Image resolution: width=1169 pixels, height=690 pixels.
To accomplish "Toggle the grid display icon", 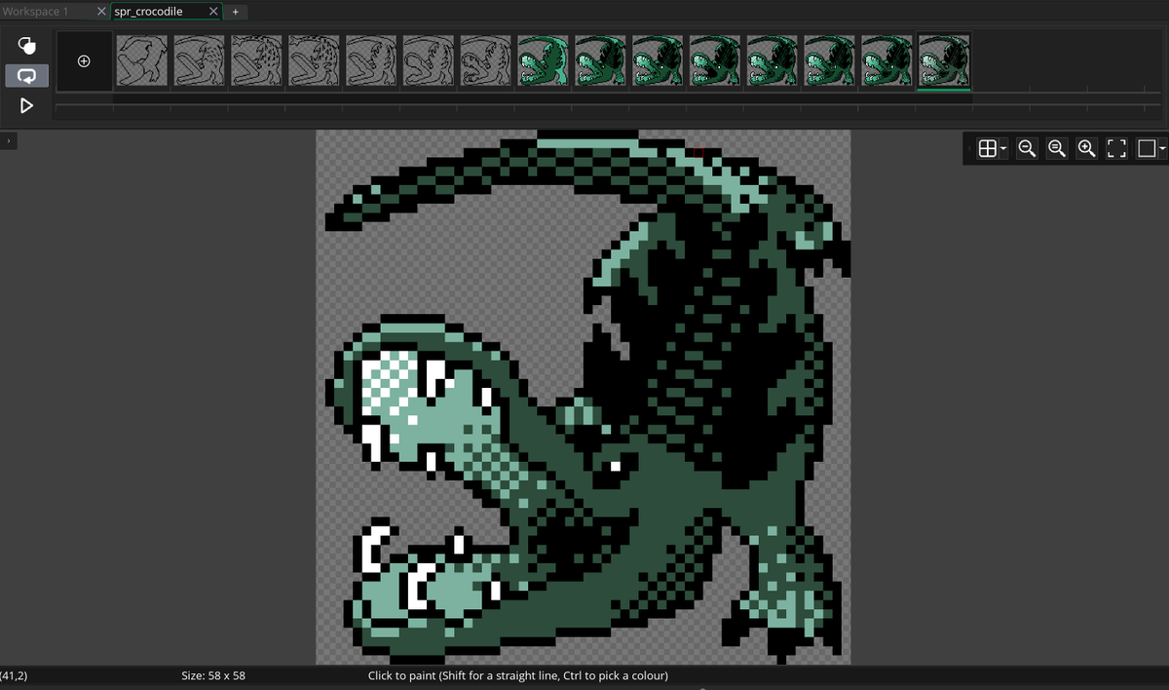I will [987, 148].
